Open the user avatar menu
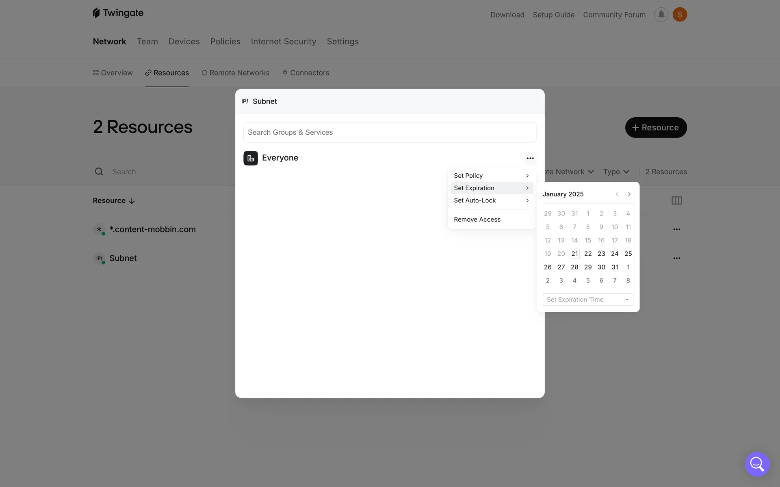The image size is (780, 487). click(x=680, y=15)
